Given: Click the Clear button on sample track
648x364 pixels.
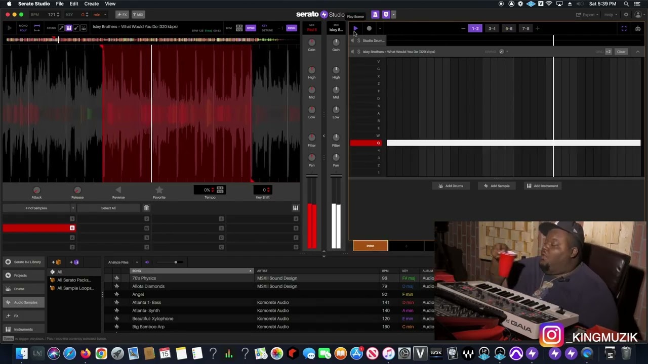Looking at the screenshot, I should point(621,52).
